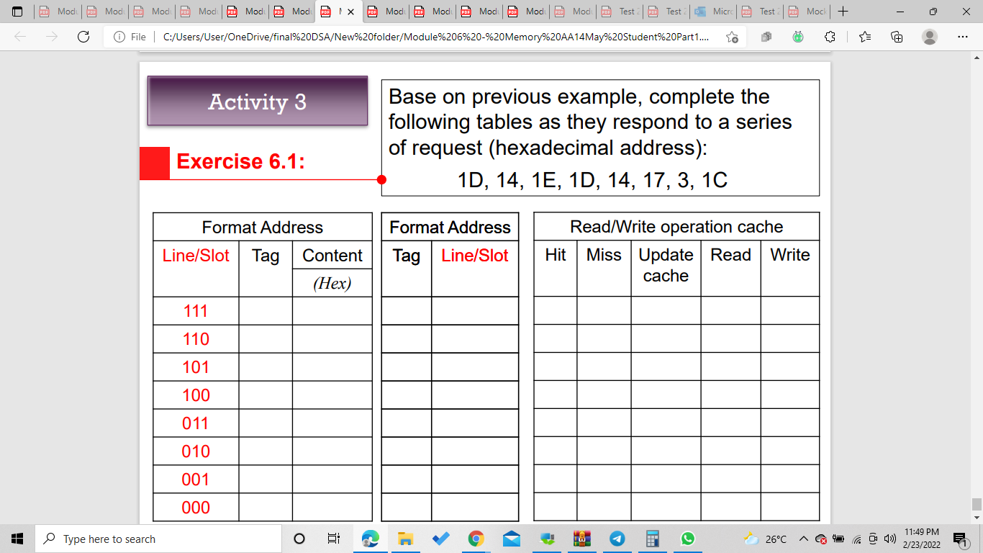Viewport: 983px width, 553px height.
Task: Click the 111 Line/Slot row label
Action: pyautogui.click(x=196, y=311)
